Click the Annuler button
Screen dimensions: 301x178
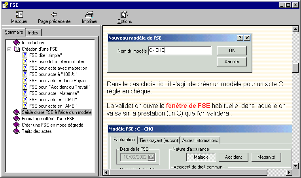coord(232,62)
